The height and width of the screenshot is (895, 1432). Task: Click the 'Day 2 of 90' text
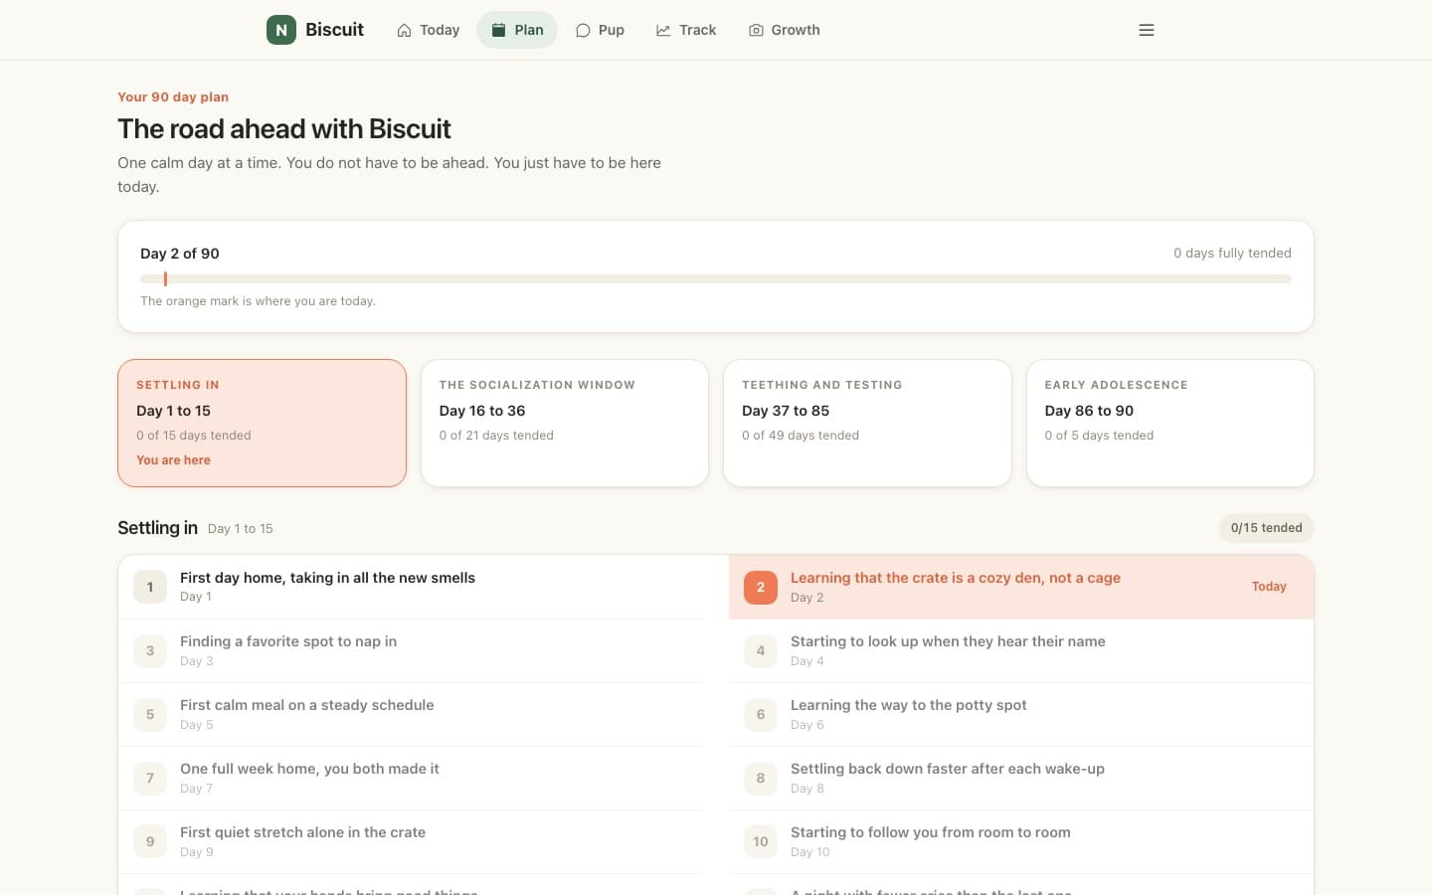(x=180, y=254)
